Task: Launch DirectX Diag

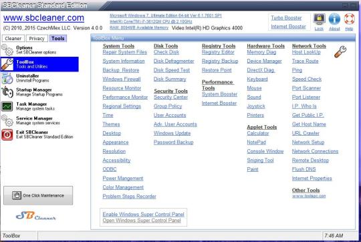Action: pos(261,70)
